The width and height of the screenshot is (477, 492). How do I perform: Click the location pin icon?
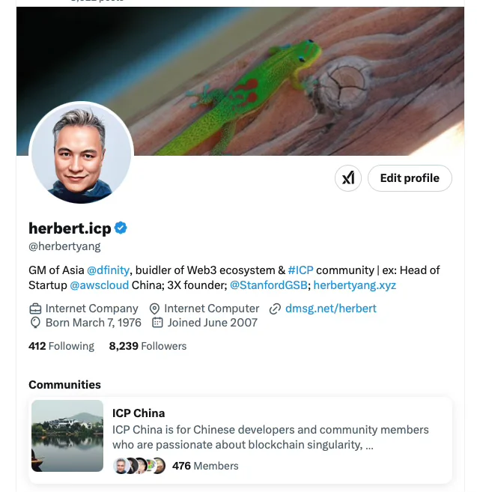click(154, 309)
